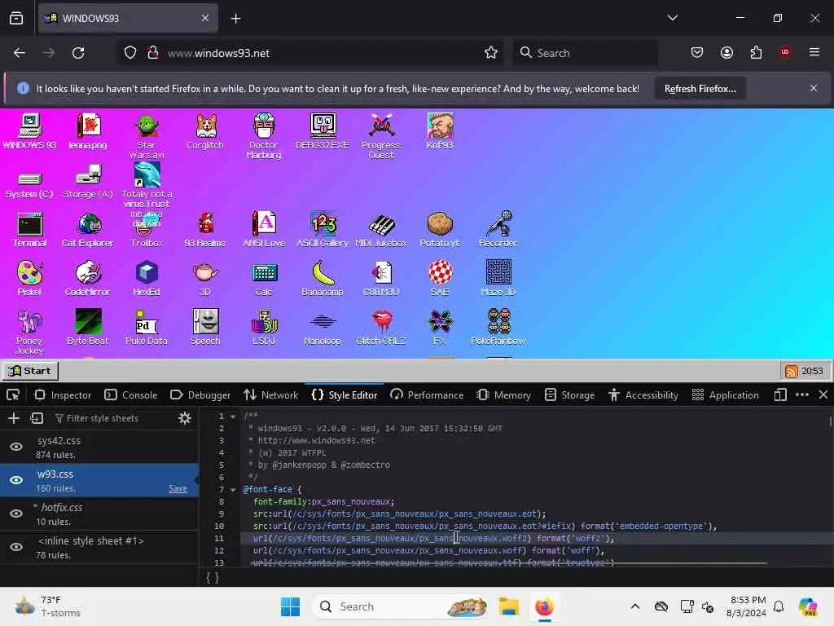Open the HexEd icon
834x626 pixels.
(147, 278)
